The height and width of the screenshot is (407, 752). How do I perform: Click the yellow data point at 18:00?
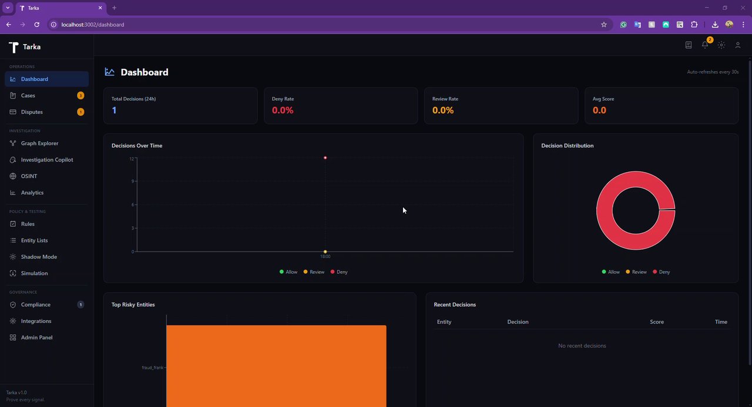(x=325, y=251)
